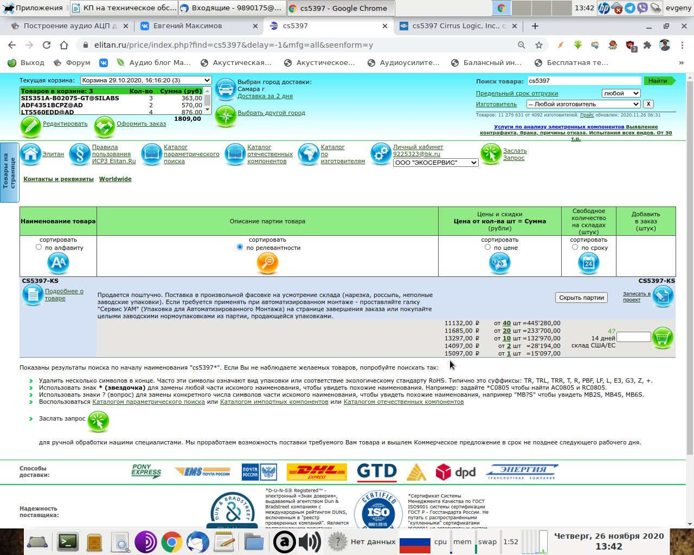The image size is (694, 555).
Task: Open the parametric search catalog book icon
Action: [x=152, y=154]
